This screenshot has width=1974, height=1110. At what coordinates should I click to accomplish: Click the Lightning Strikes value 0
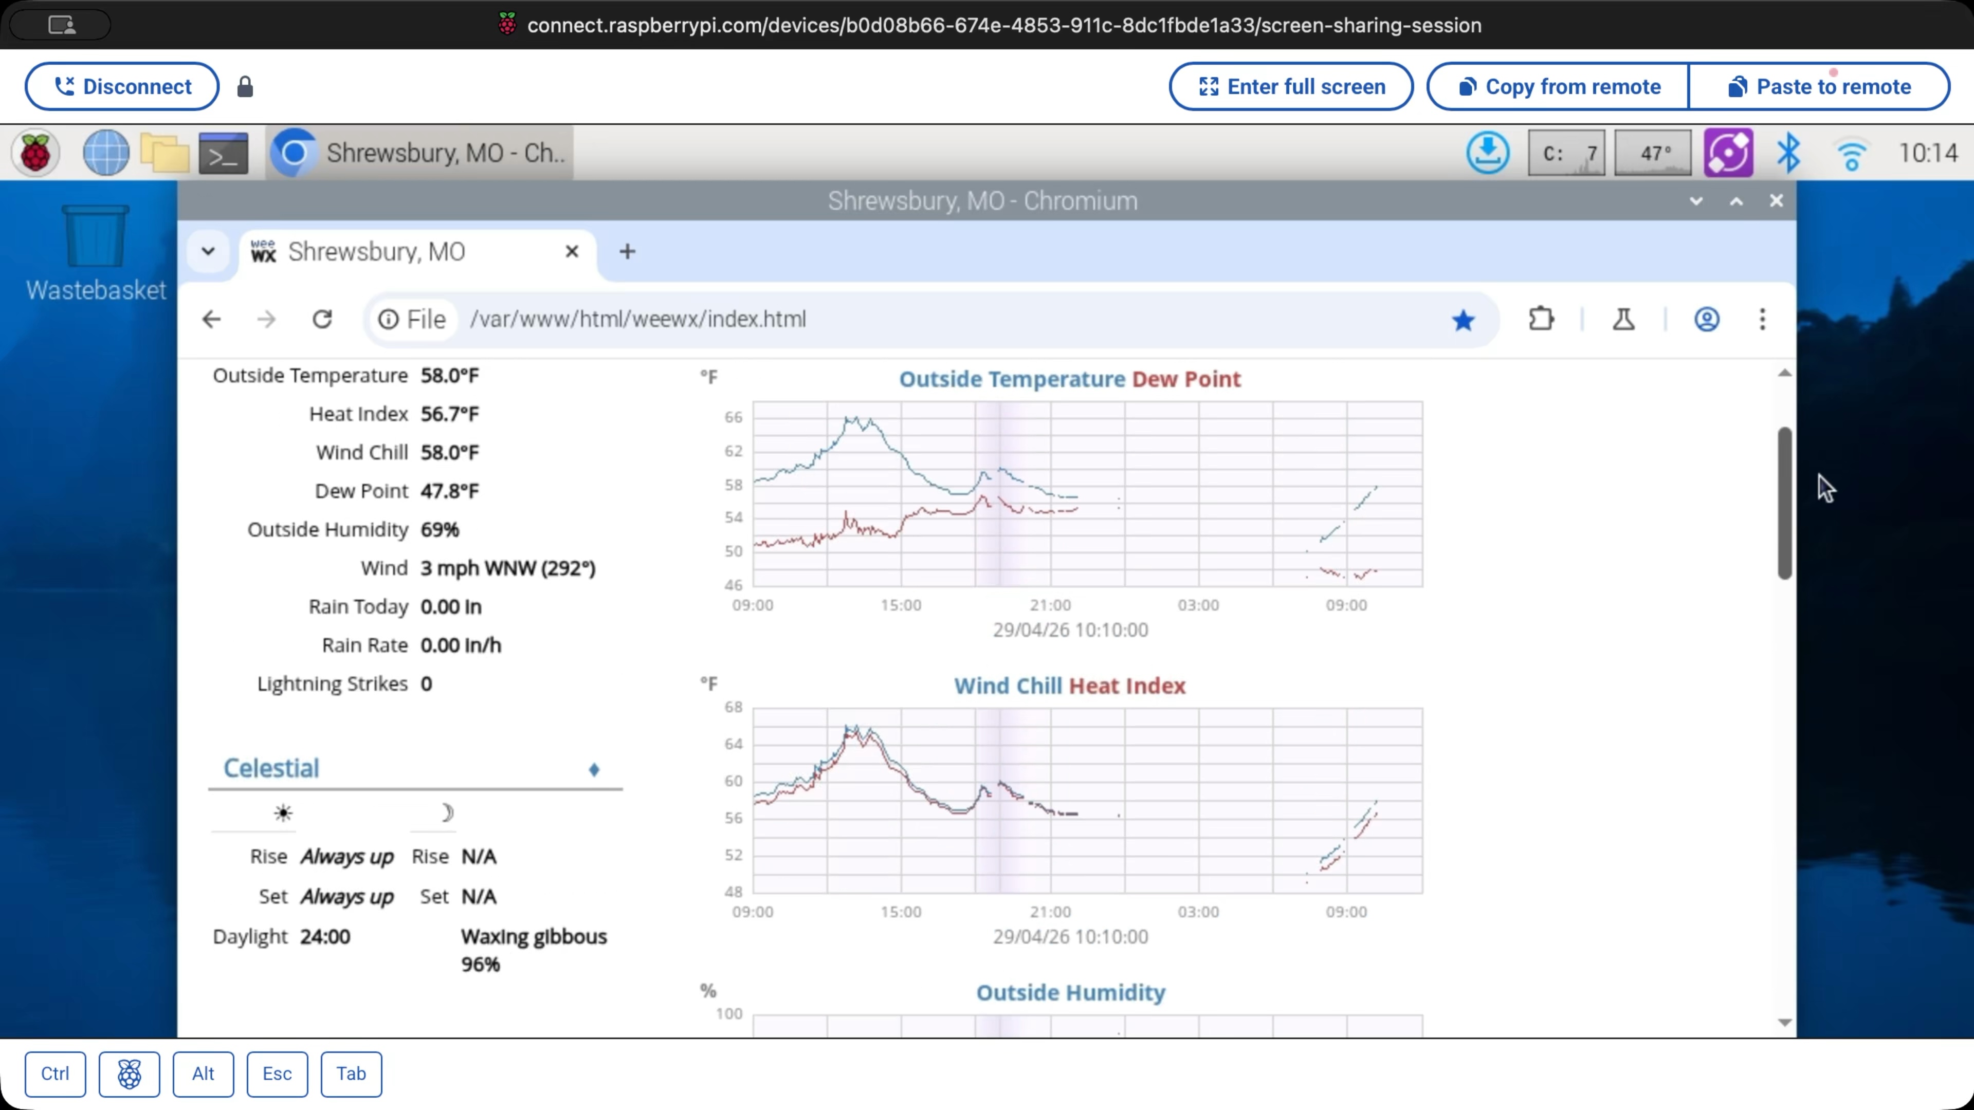426,684
